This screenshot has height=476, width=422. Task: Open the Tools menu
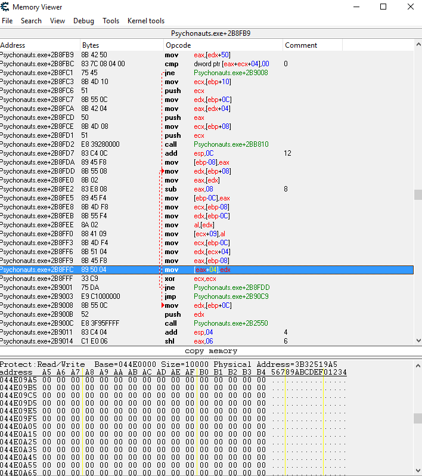coord(111,20)
